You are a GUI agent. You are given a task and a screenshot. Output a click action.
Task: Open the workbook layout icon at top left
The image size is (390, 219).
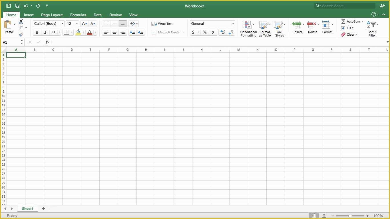tap(9, 6)
